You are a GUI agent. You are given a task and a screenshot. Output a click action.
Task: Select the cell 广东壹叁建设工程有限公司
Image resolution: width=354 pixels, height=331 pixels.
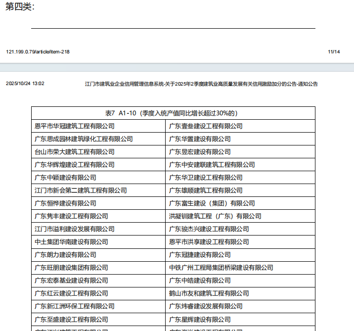click(x=206, y=126)
